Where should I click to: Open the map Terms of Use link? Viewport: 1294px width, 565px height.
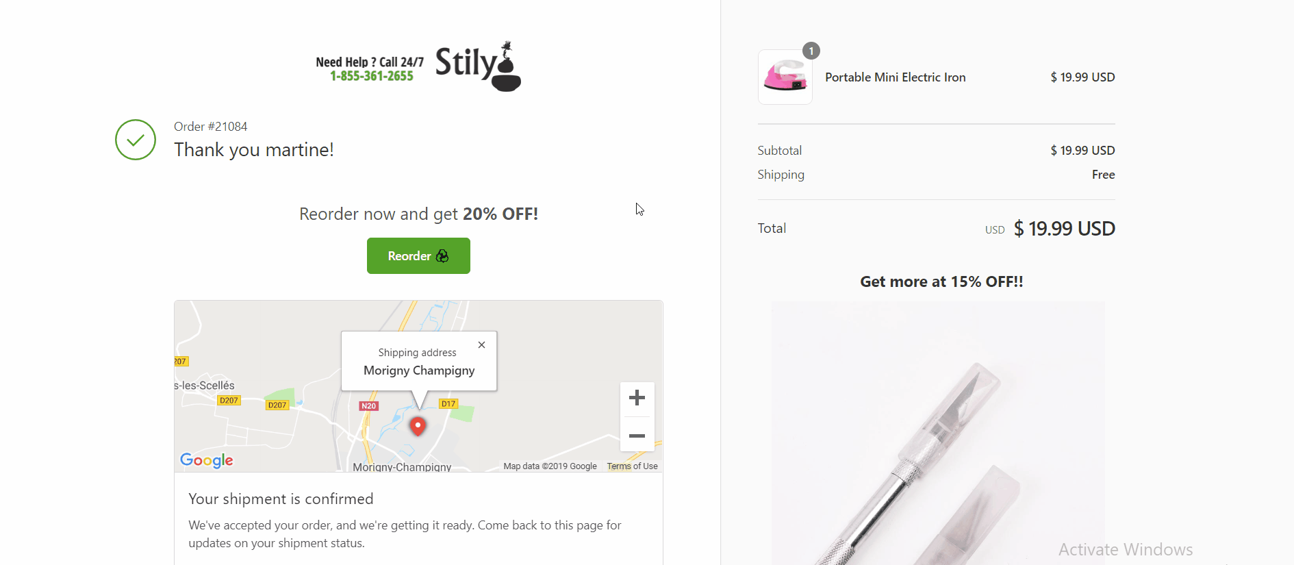(x=632, y=466)
